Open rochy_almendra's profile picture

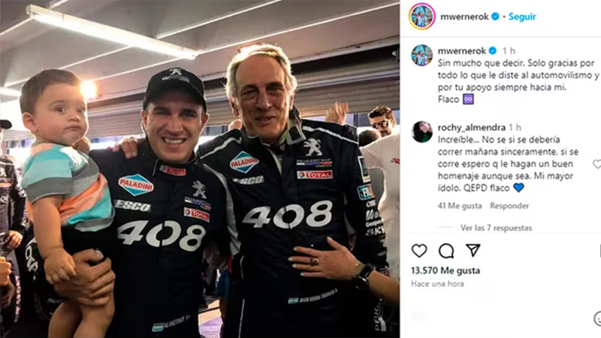pos(422,132)
